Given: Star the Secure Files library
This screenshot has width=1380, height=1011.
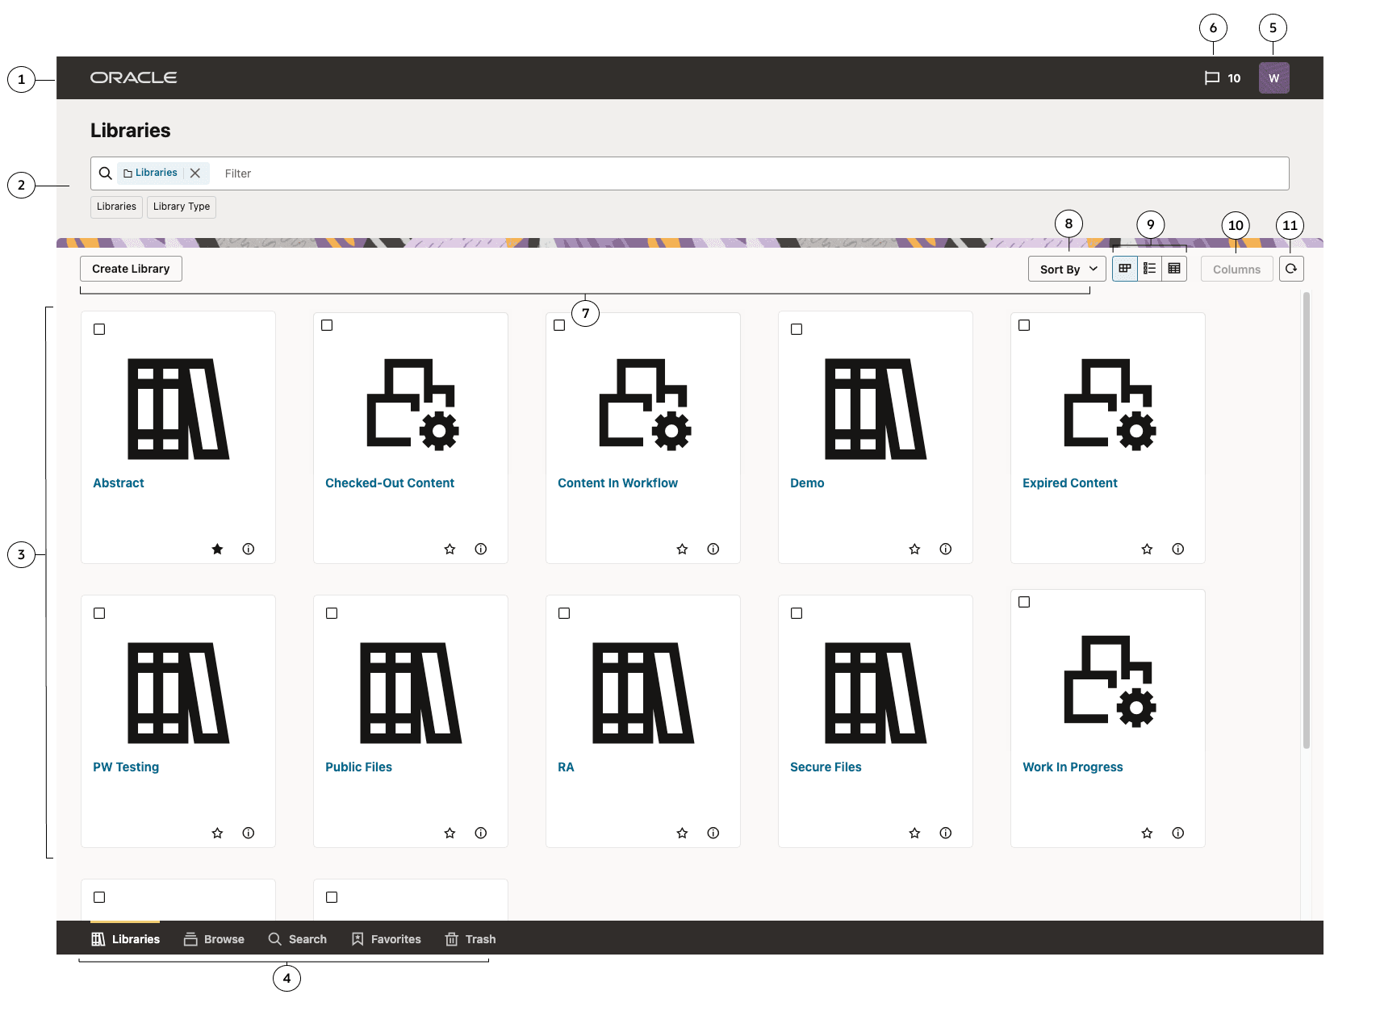Looking at the screenshot, I should tap(914, 833).
